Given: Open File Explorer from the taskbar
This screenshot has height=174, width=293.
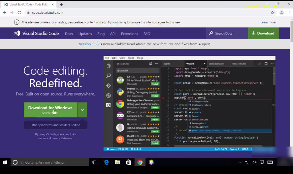Looking at the screenshot, I should pos(117,163).
